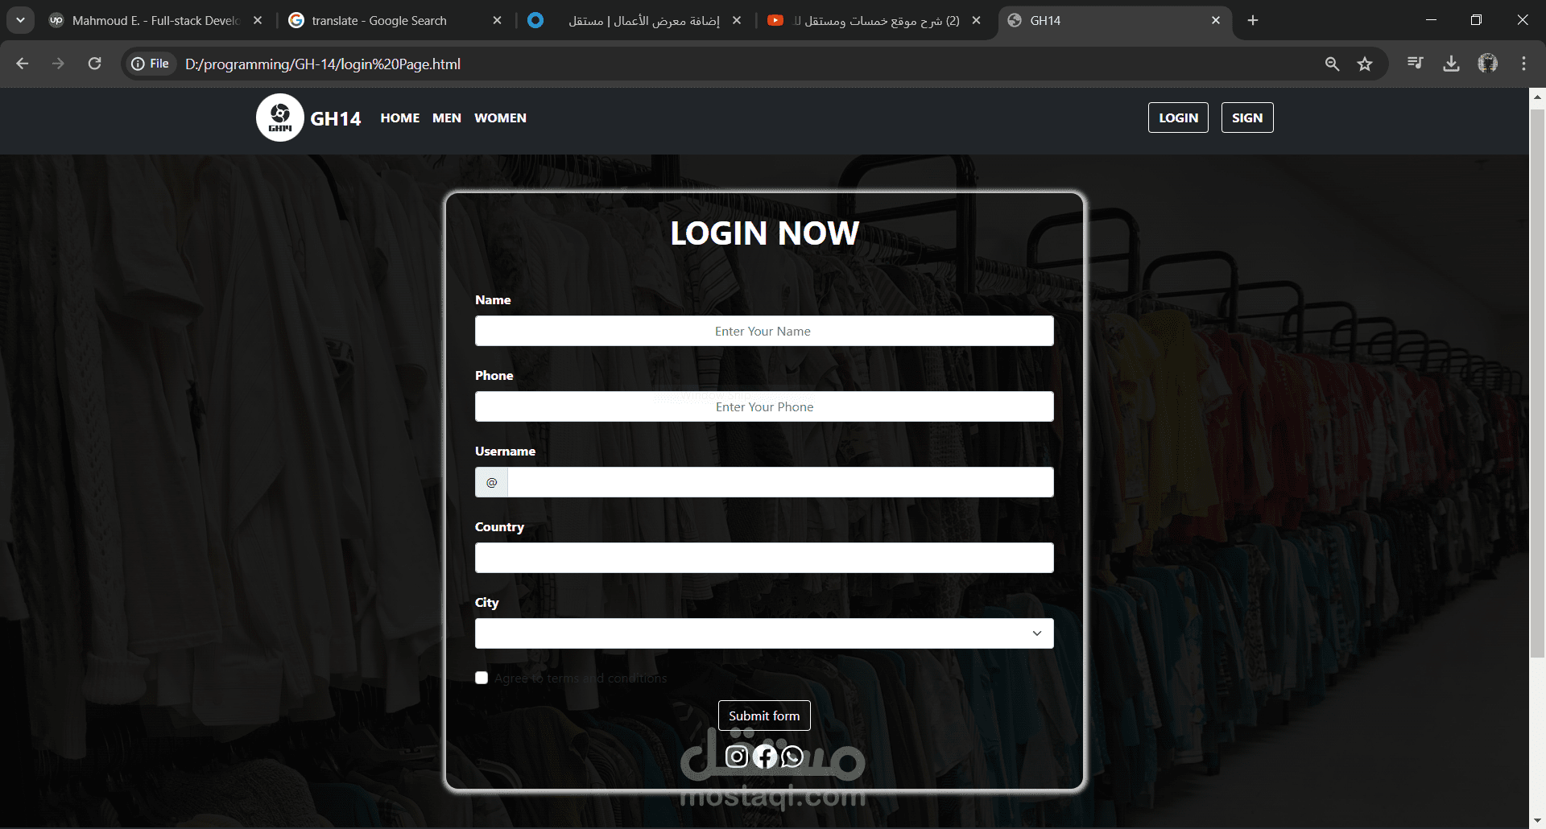Click the Enter Your Name input field
Screen dimensions: 1546x829
tap(763, 331)
